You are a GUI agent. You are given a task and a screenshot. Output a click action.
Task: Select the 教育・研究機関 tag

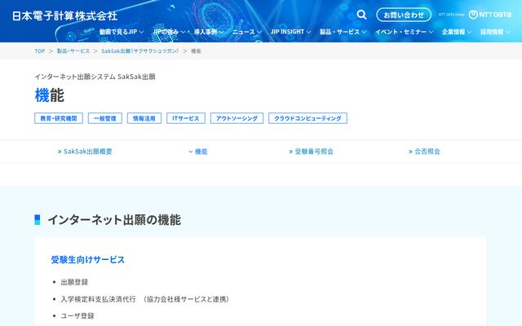[59, 118]
